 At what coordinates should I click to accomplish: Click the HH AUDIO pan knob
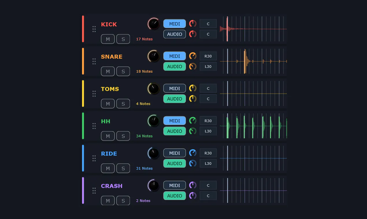click(x=193, y=131)
